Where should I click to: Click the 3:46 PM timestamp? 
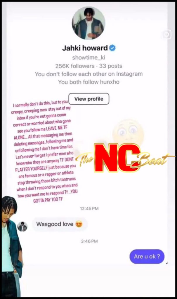tap(89, 241)
